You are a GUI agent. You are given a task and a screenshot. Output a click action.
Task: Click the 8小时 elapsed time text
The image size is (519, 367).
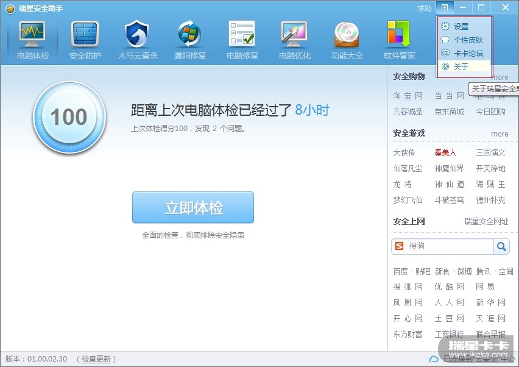pos(312,110)
